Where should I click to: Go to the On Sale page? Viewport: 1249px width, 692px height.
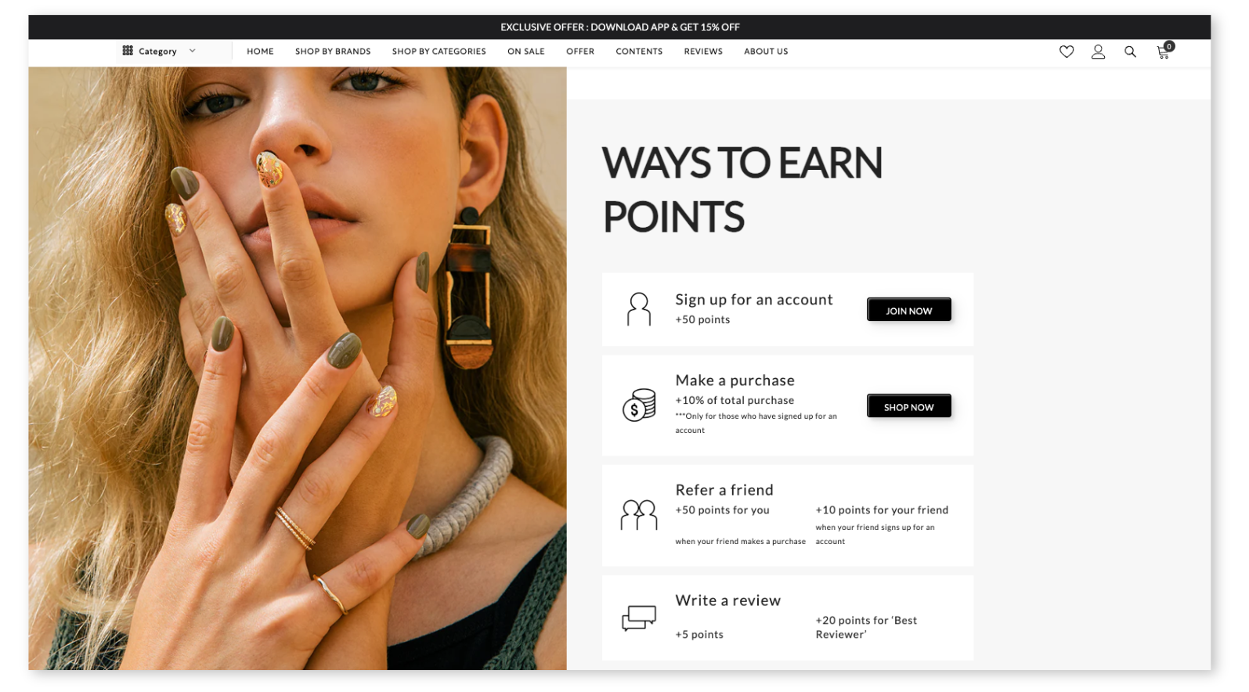click(x=525, y=52)
